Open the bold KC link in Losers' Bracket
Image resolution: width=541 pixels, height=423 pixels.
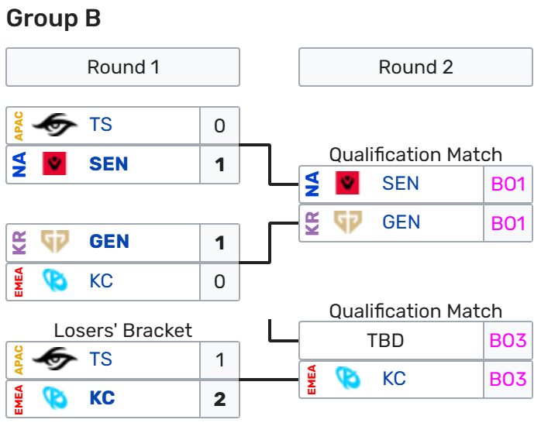pyautogui.click(x=102, y=398)
